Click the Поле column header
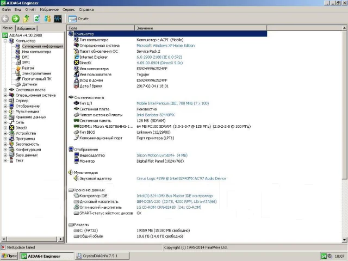This screenshot has width=348, height=261. click(101, 28)
